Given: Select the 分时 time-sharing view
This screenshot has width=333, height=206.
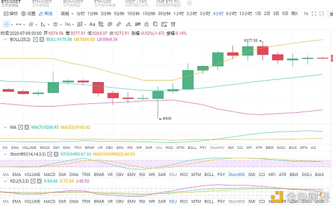Looking at the screenshot, I should click(x=80, y=13).
